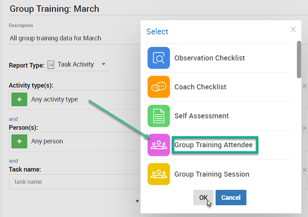
Task: Open the Task Activity combo box
Action: pyautogui.click(x=77, y=65)
